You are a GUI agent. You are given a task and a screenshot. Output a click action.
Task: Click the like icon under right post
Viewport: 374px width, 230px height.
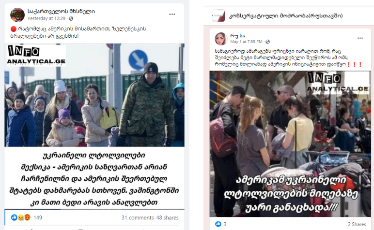point(218,224)
